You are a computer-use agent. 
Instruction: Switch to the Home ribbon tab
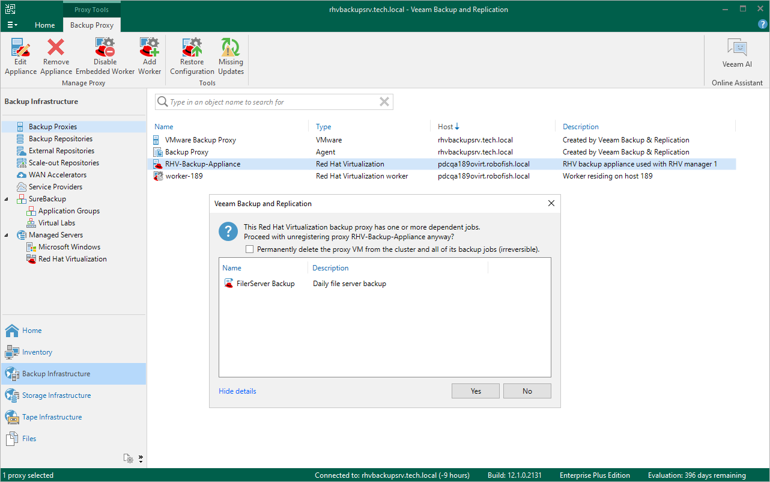[x=44, y=25]
